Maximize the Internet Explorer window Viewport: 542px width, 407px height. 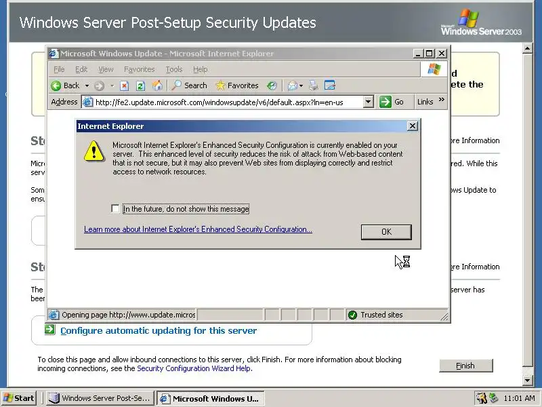[x=429, y=54]
